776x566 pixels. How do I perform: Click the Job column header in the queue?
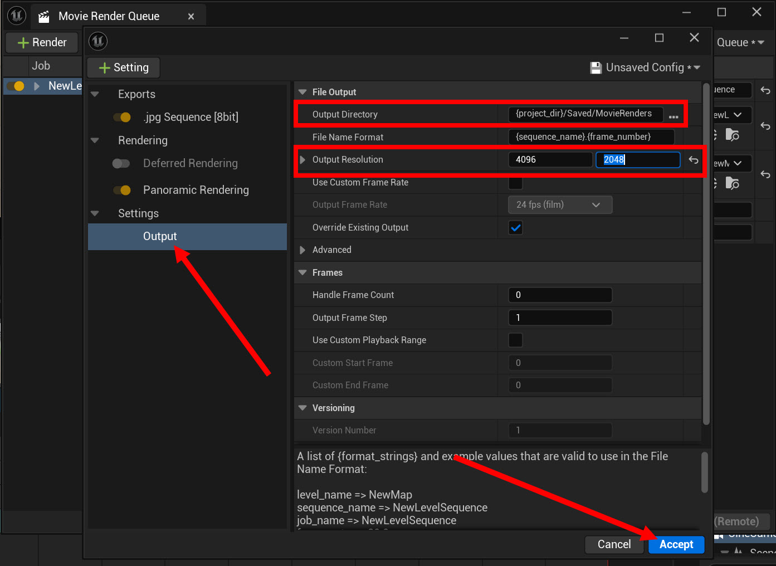tap(41, 66)
